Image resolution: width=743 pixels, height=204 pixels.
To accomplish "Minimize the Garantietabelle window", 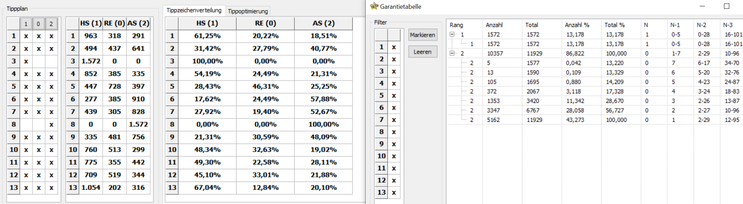I will pos(702,6).
